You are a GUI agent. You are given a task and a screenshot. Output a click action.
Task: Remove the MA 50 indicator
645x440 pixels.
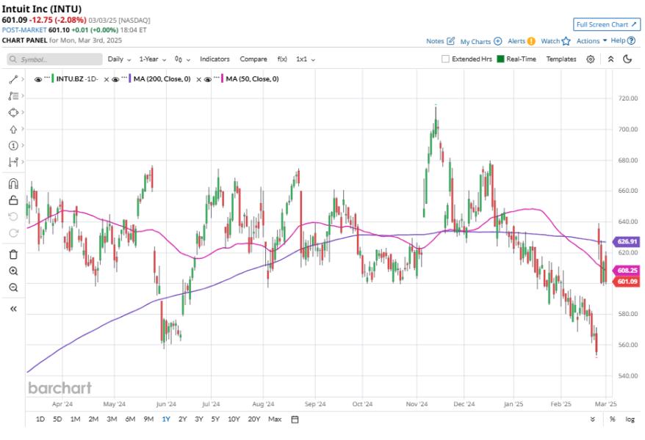coord(198,80)
